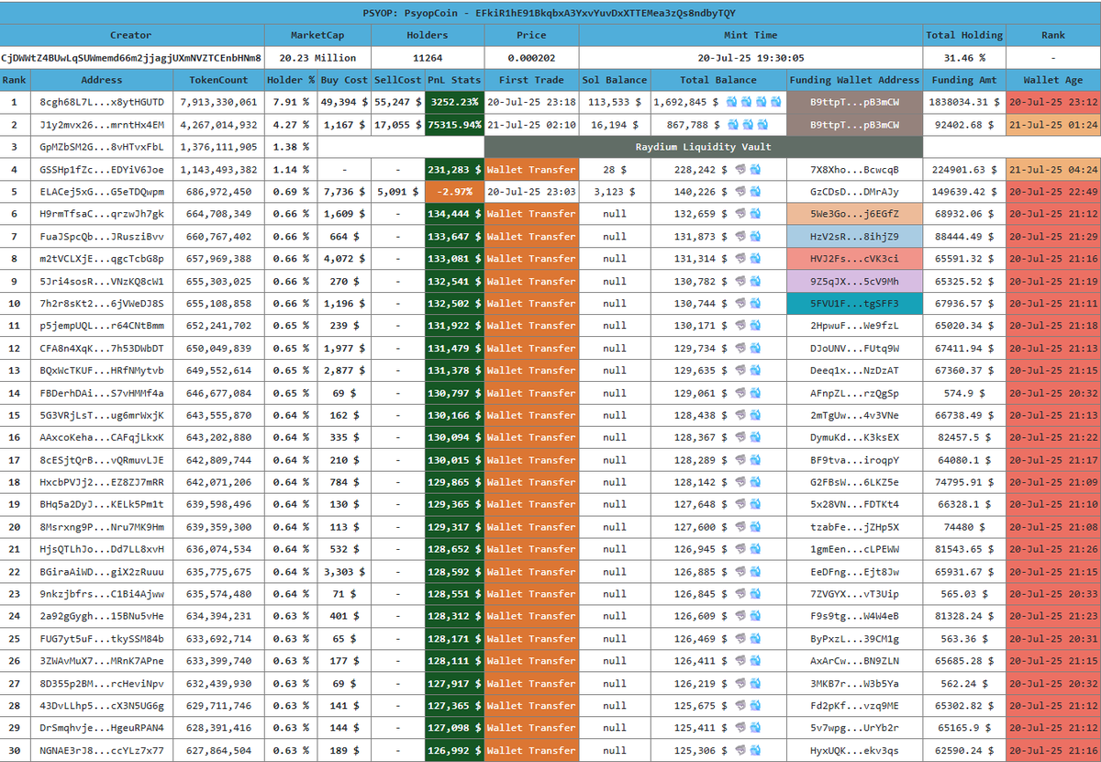Screen dimensions: 1101x762
Task: Click the shark icon beside 127,600 $
Action: 739,527
